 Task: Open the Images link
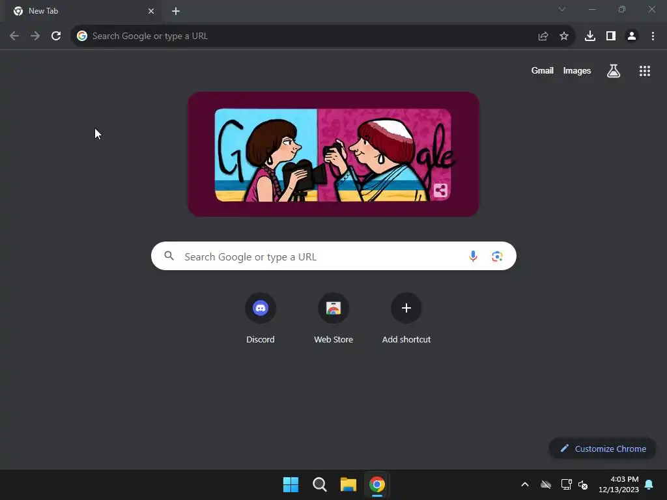click(577, 70)
